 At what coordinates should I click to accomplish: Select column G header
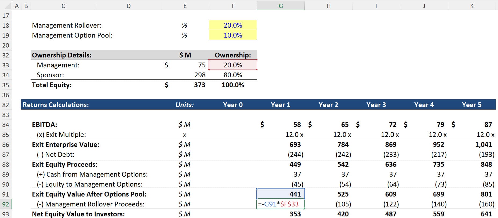pos(281,6)
